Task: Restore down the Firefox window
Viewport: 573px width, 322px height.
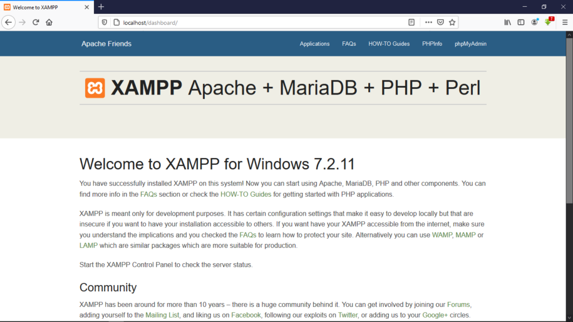Action: coord(544,7)
